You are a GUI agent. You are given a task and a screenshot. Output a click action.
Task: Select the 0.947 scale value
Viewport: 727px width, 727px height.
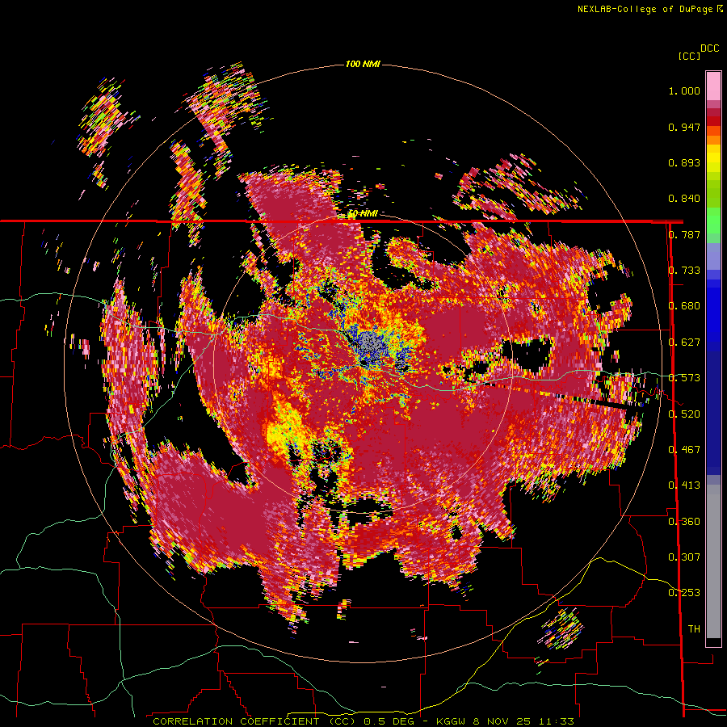coord(684,127)
